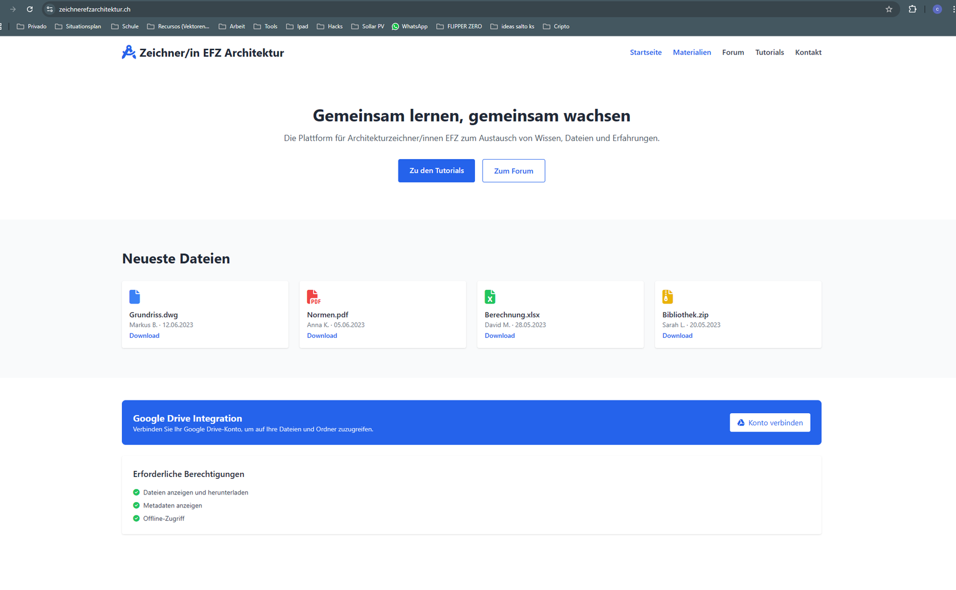
Task: Click the green Berechnung.xlsx spreadsheet icon
Action: [x=490, y=296]
